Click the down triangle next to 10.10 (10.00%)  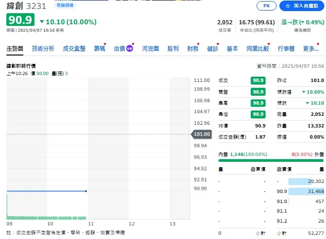pos(42,22)
